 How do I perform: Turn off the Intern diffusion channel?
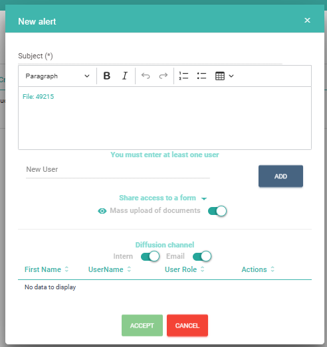150,256
